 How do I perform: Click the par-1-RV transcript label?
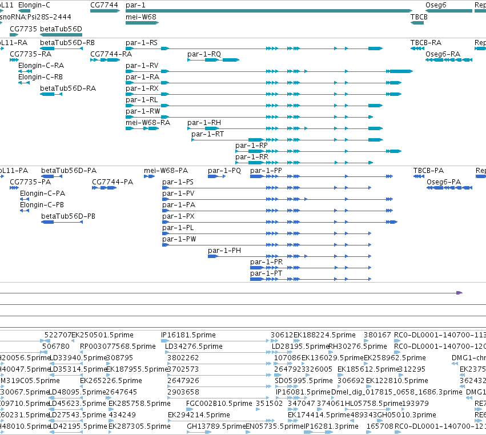[x=142, y=66]
